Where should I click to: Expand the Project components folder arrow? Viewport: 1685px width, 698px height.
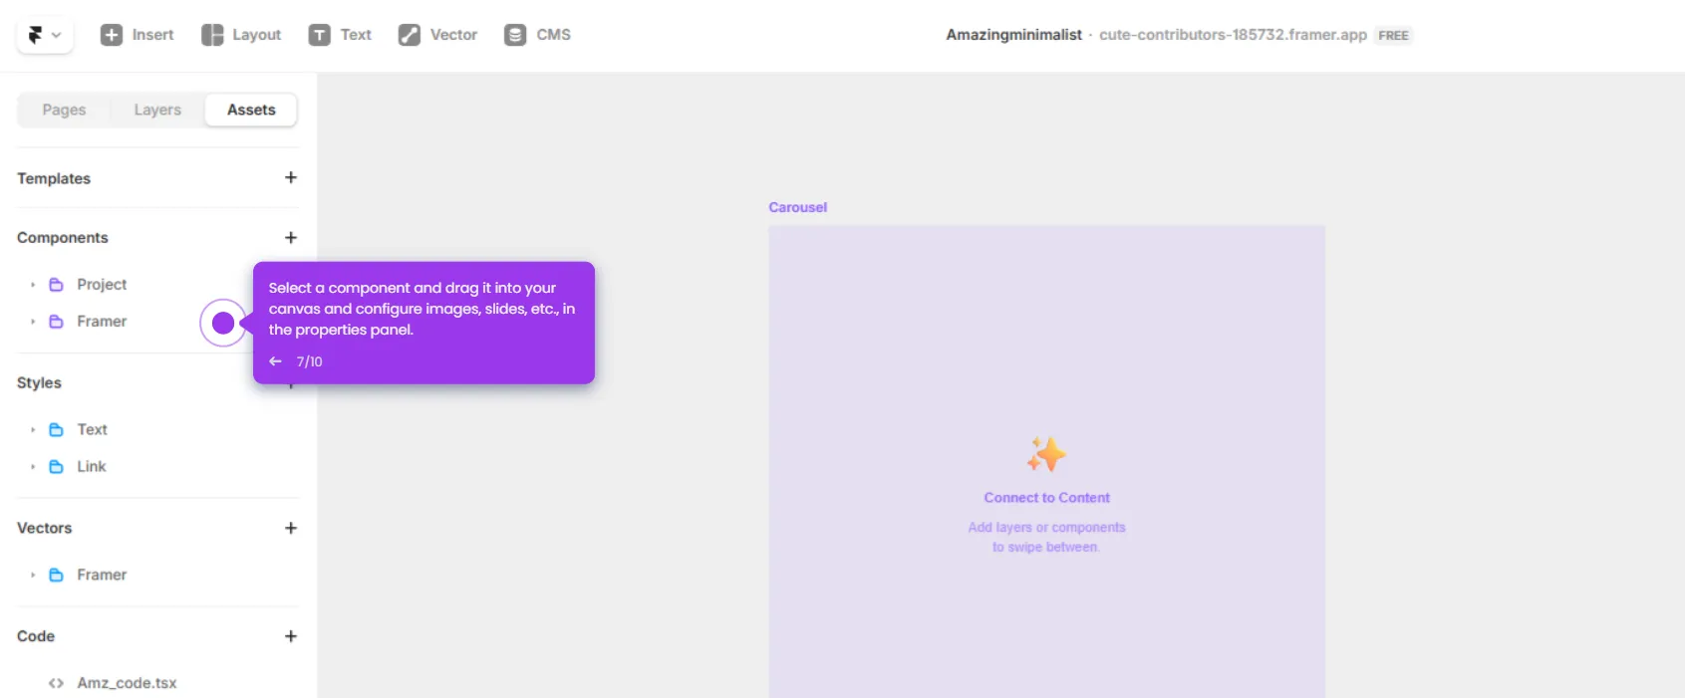(33, 285)
